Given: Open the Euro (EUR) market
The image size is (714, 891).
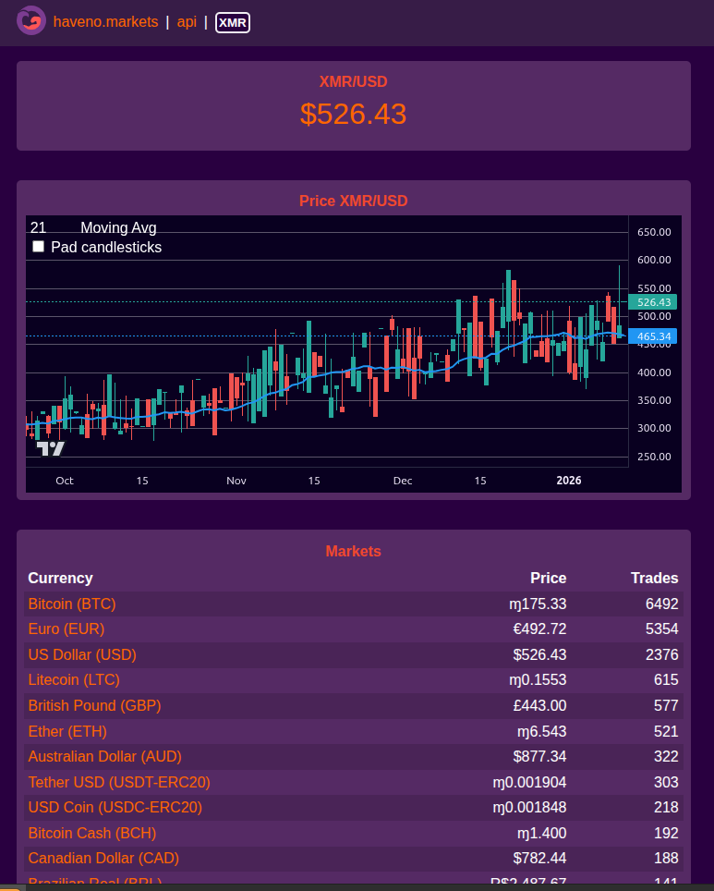Looking at the screenshot, I should coord(67,629).
